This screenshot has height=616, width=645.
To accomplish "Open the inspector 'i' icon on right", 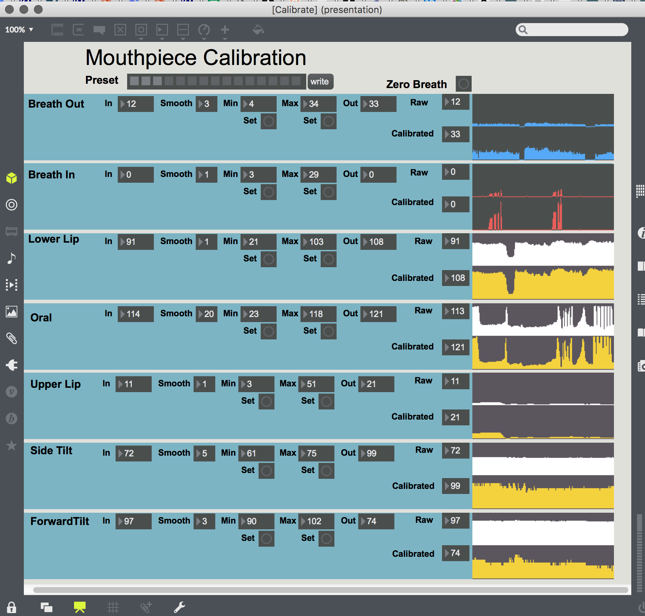I will pyautogui.click(x=641, y=233).
